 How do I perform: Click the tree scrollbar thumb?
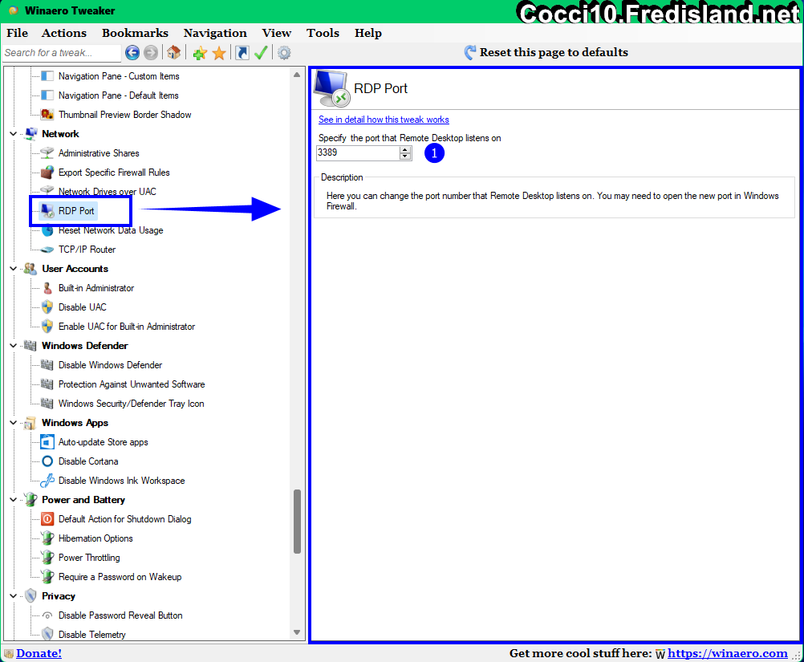[297, 522]
